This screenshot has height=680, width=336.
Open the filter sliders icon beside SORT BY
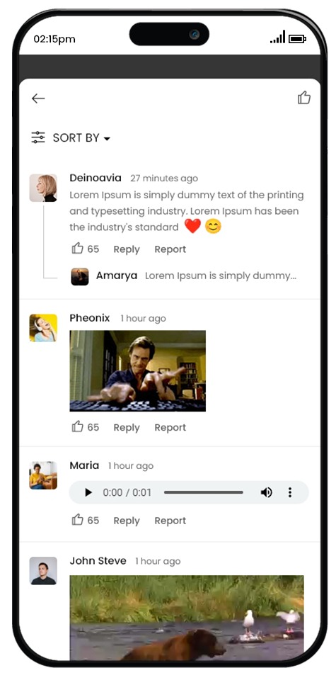click(38, 137)
